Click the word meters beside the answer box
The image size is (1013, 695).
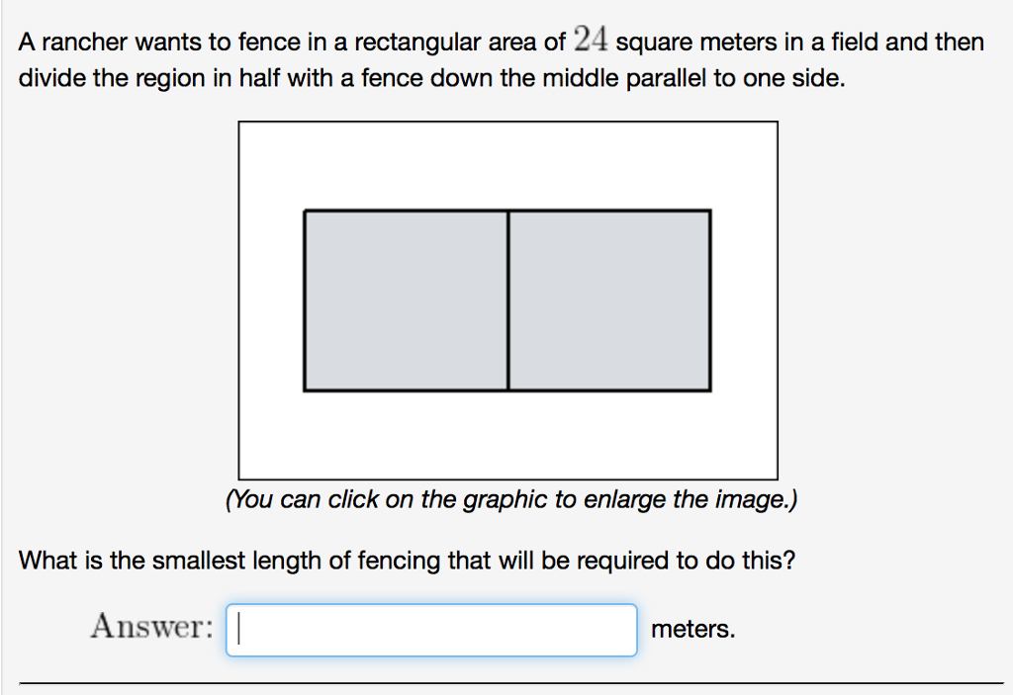[691, 629]
